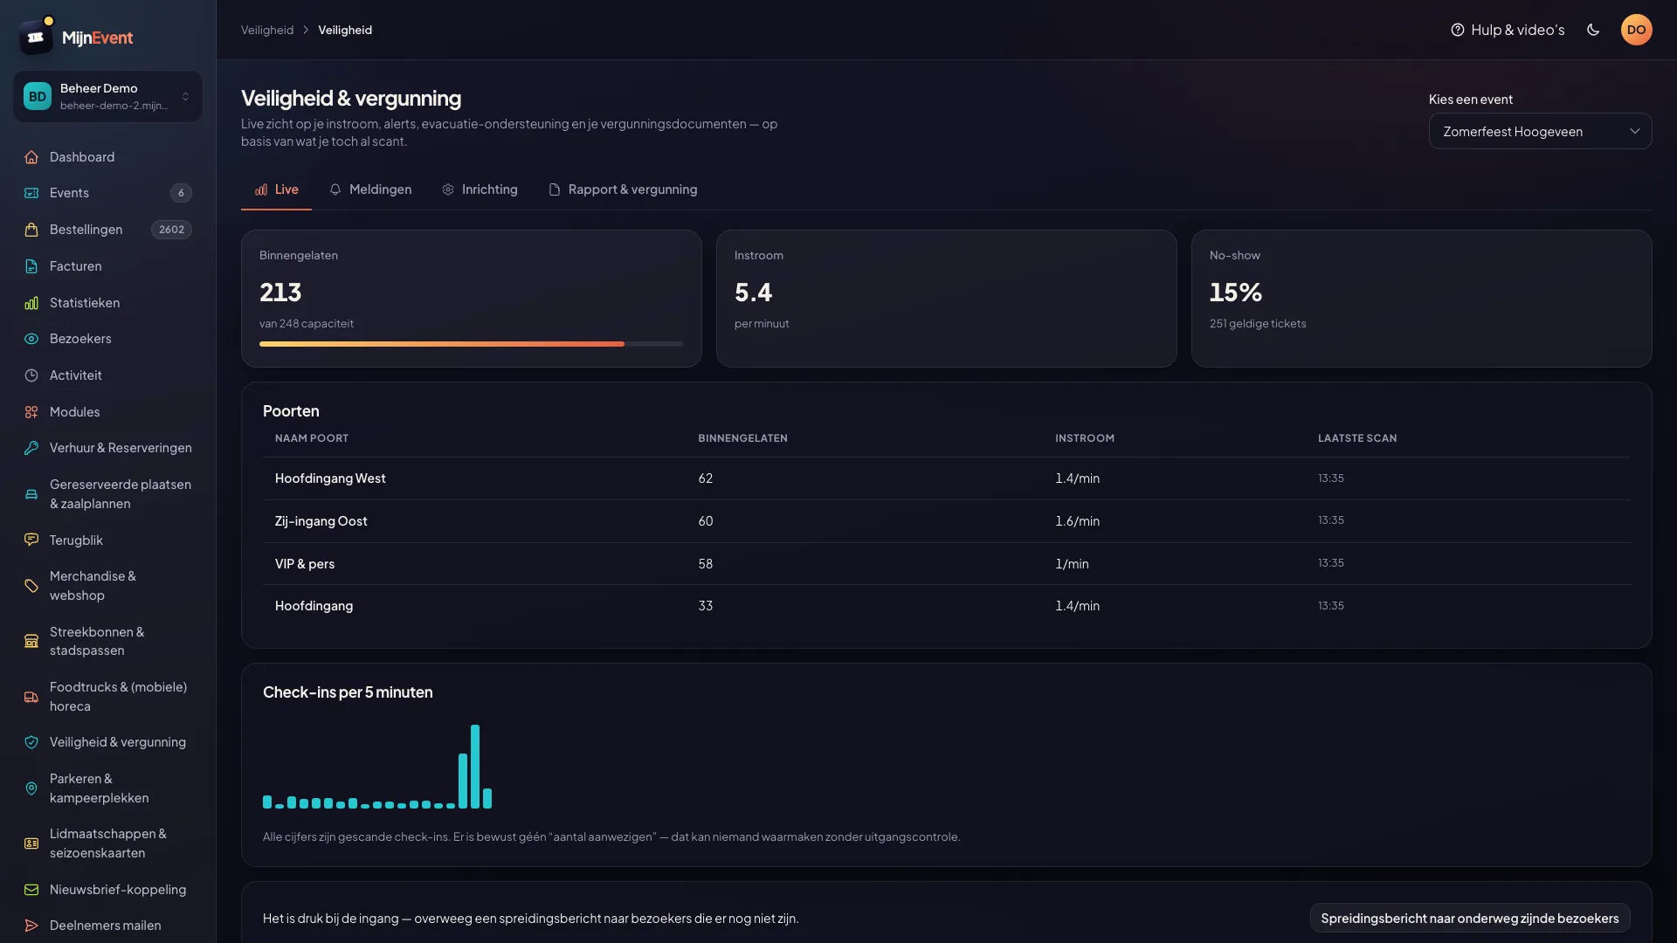Click the Verhuur & Reserveringen key icon

coord(31,448)
